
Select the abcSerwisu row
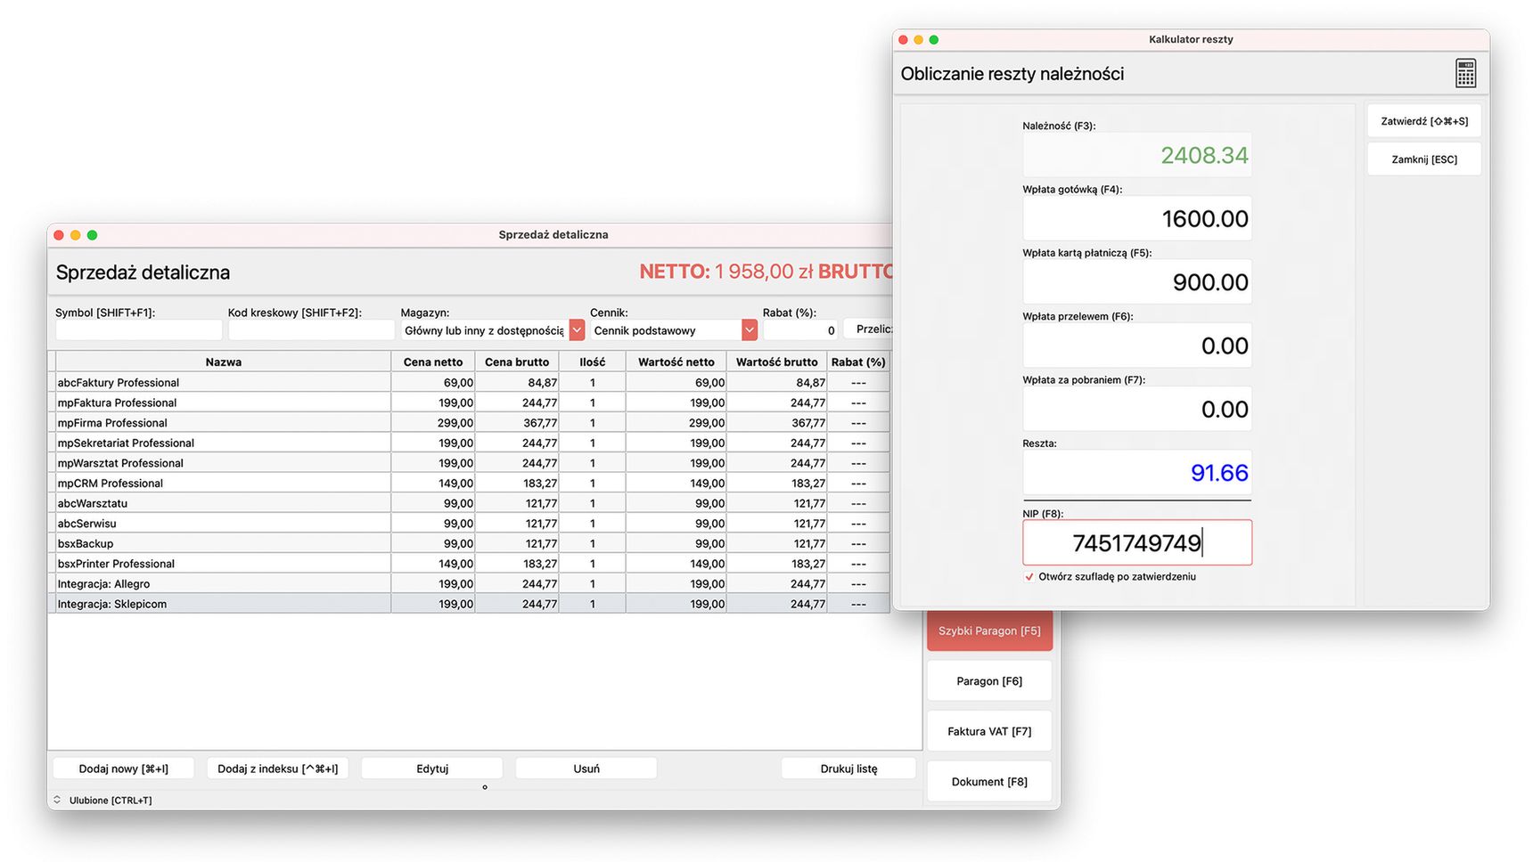tap(469, 524)
